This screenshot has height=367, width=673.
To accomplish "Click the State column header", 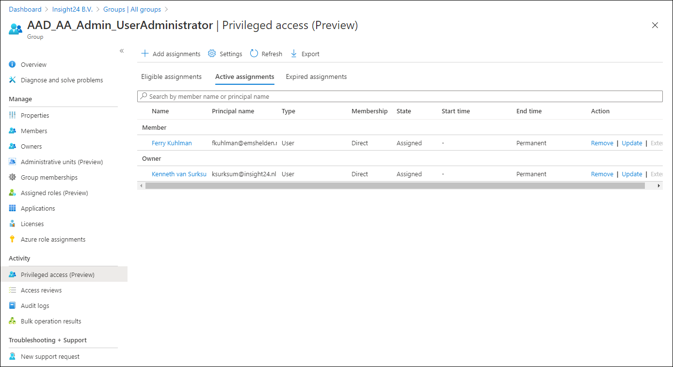I will (x=403, y=111).
